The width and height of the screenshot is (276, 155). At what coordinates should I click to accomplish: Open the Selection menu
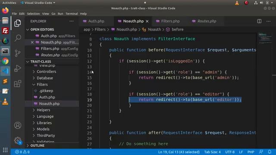33,14
